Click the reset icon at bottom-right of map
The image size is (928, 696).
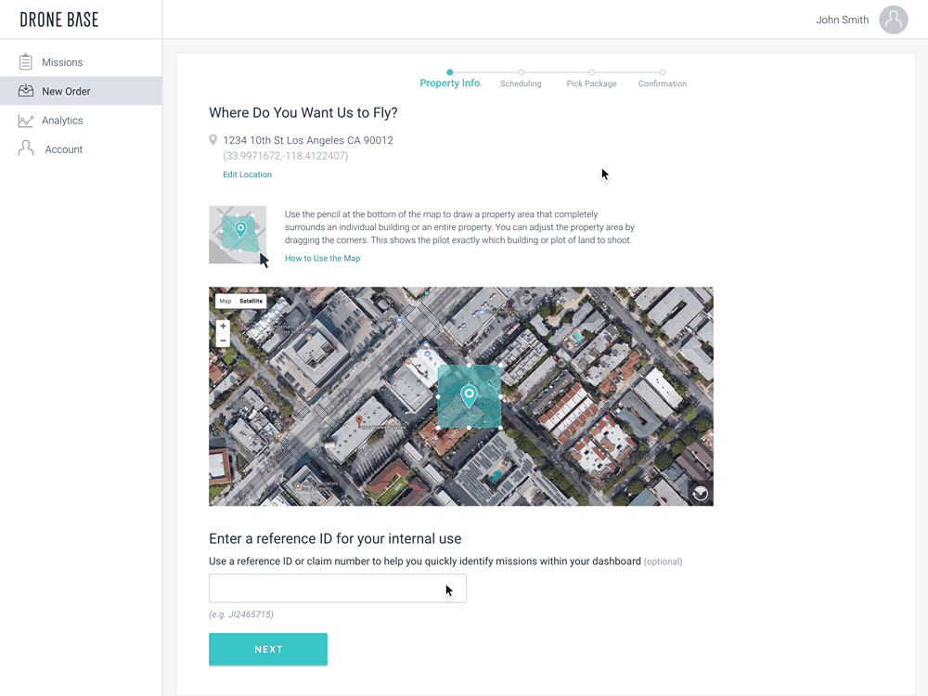701,493
